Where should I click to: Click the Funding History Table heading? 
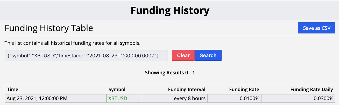49,28
